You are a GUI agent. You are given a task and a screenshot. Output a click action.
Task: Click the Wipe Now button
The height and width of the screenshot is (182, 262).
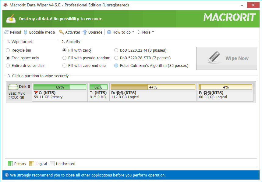click(227, 58)
